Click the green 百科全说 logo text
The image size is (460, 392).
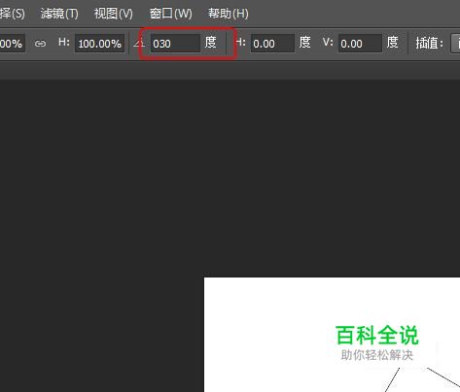377,336
